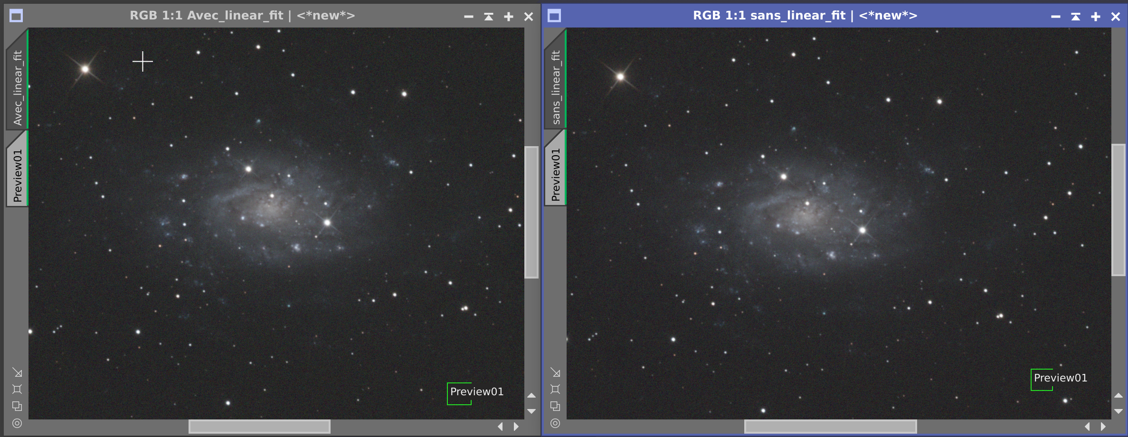Click the scroll-up arrow in the sans_linear_fit window
Image resolution: width=1128 pixels, height=437 pixels.
point(1119,395)
